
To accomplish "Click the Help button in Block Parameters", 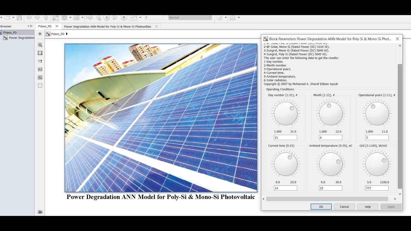I will click(x=368, y=207).
